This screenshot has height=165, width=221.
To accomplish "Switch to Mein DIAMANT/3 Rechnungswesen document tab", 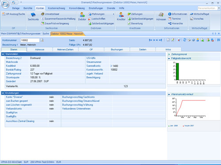I will tap(21, 33).
